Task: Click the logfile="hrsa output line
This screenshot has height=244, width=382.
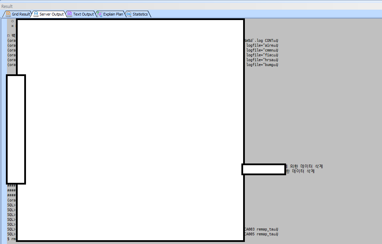Action: click(x=262, y=60)
